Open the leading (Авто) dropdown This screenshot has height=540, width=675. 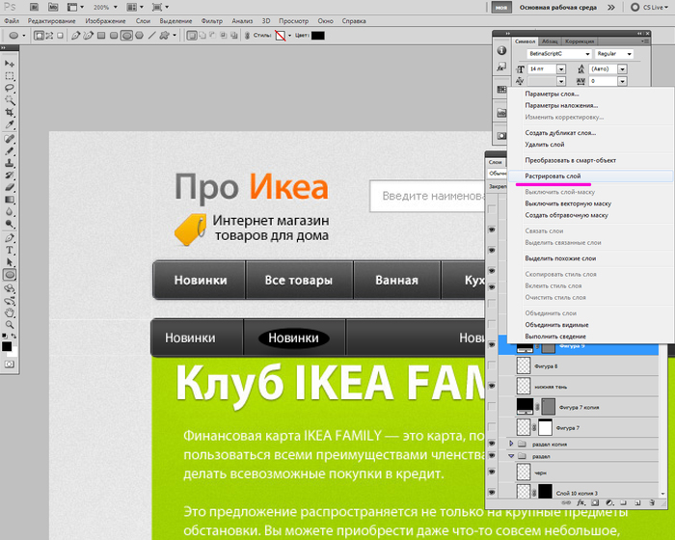tap(623, 68)
